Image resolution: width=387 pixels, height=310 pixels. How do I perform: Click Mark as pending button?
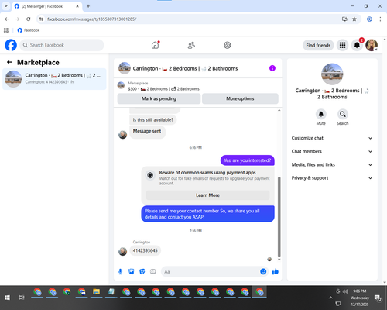(159, 98)
